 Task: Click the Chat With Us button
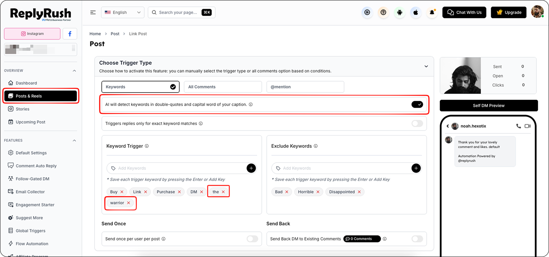tap(464, 12)
